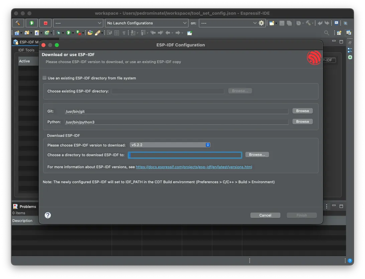The image size is (365, 279).
Task: Click the Problems view menu dots
Action: 327,206
